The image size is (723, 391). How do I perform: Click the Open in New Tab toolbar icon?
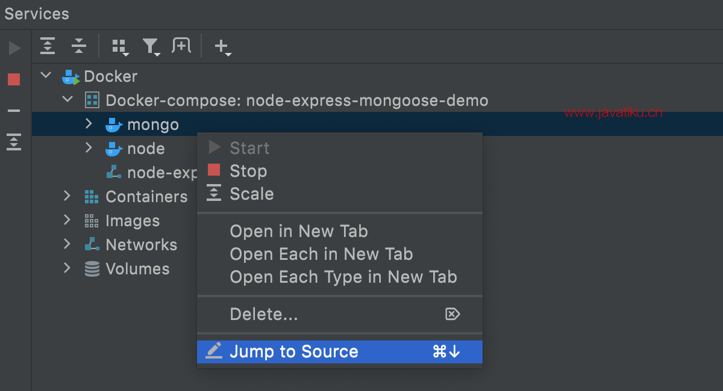(x=181, y=46)
